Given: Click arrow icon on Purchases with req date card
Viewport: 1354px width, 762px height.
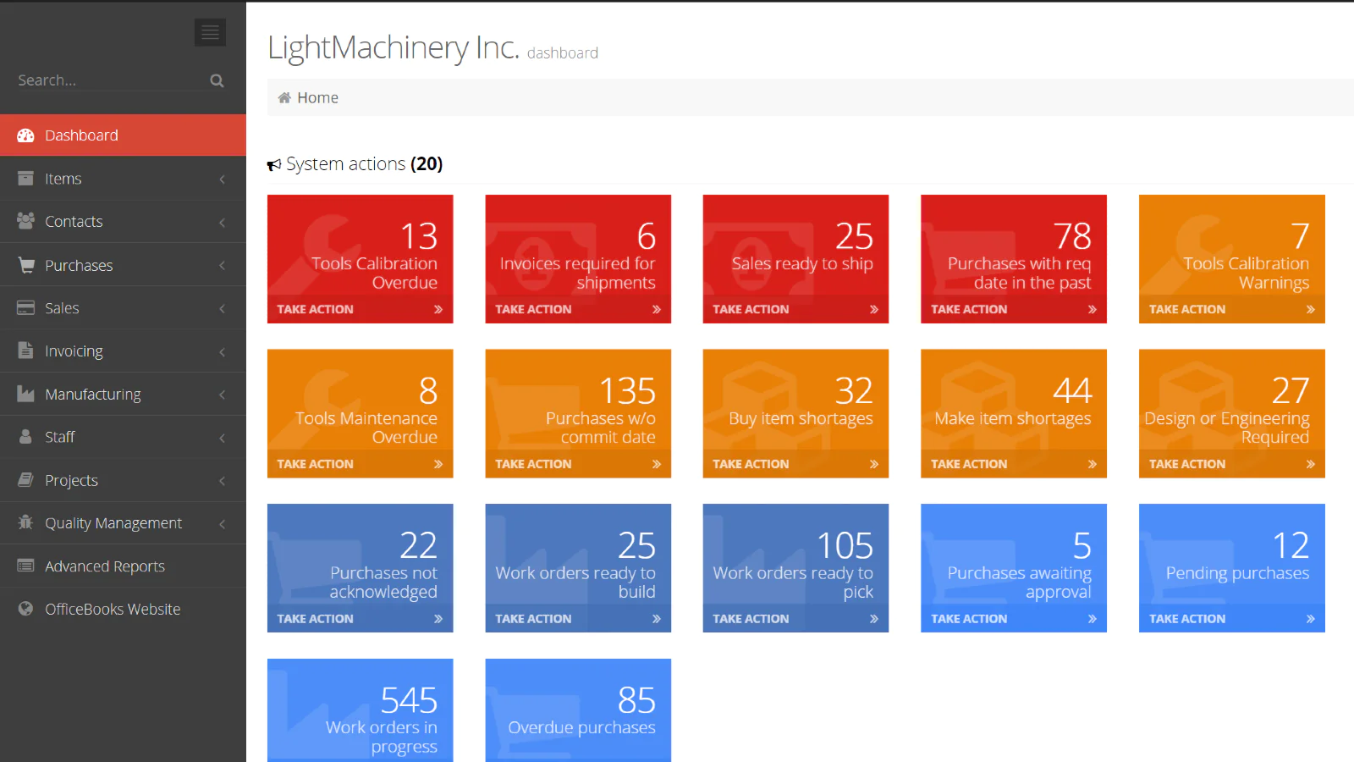Looking at the screenshot, I should 1093,310.
